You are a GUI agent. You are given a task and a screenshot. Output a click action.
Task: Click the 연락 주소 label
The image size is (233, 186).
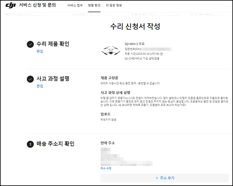pyautogui.click(x=107, y=143)
